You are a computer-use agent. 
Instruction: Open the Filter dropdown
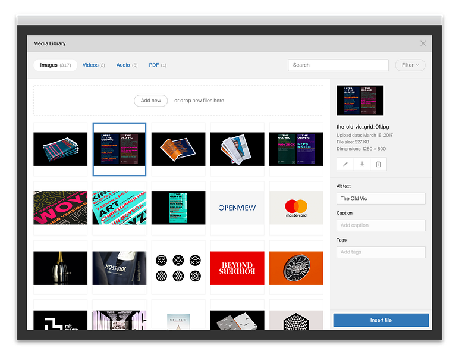pos(410,65)
